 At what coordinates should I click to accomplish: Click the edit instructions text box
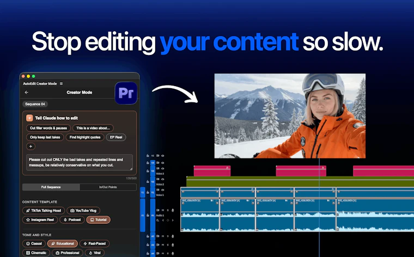point(79,162)
